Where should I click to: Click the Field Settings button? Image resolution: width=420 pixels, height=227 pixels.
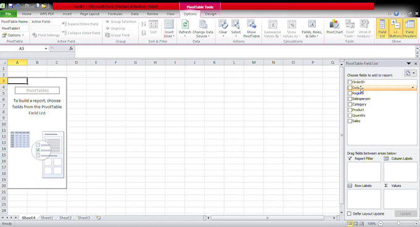click(46, 35)
